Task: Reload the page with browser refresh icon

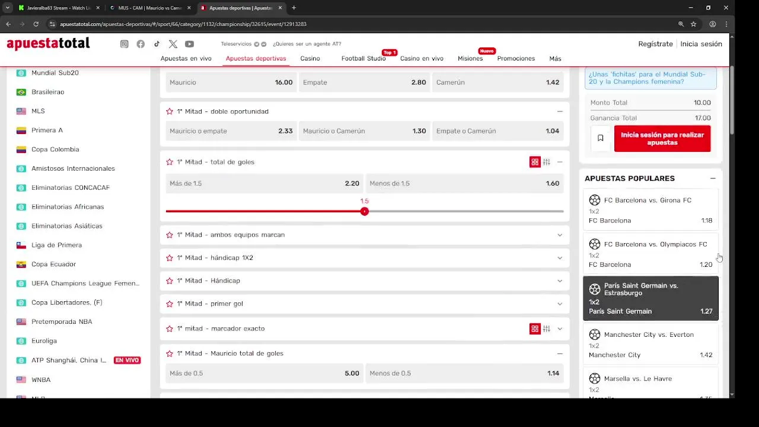Action: click(36, 24)
